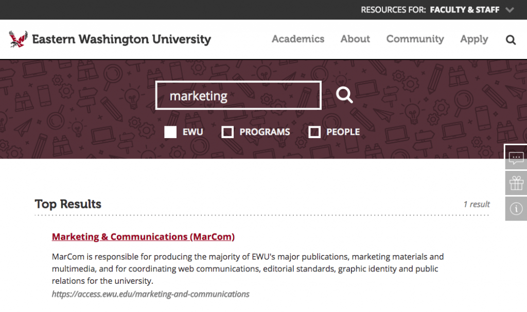Select the Community menu item
527x312 pixels.
tap(415, 39)
